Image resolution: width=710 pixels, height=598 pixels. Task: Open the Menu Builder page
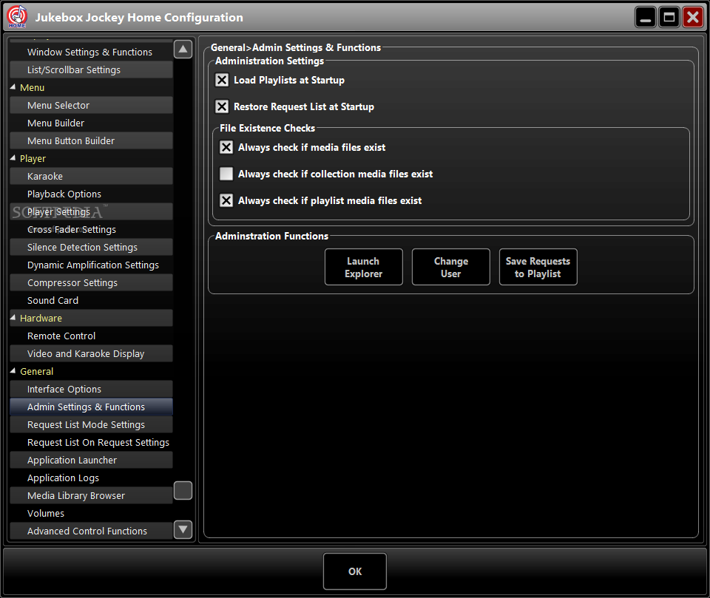[91, 123]
